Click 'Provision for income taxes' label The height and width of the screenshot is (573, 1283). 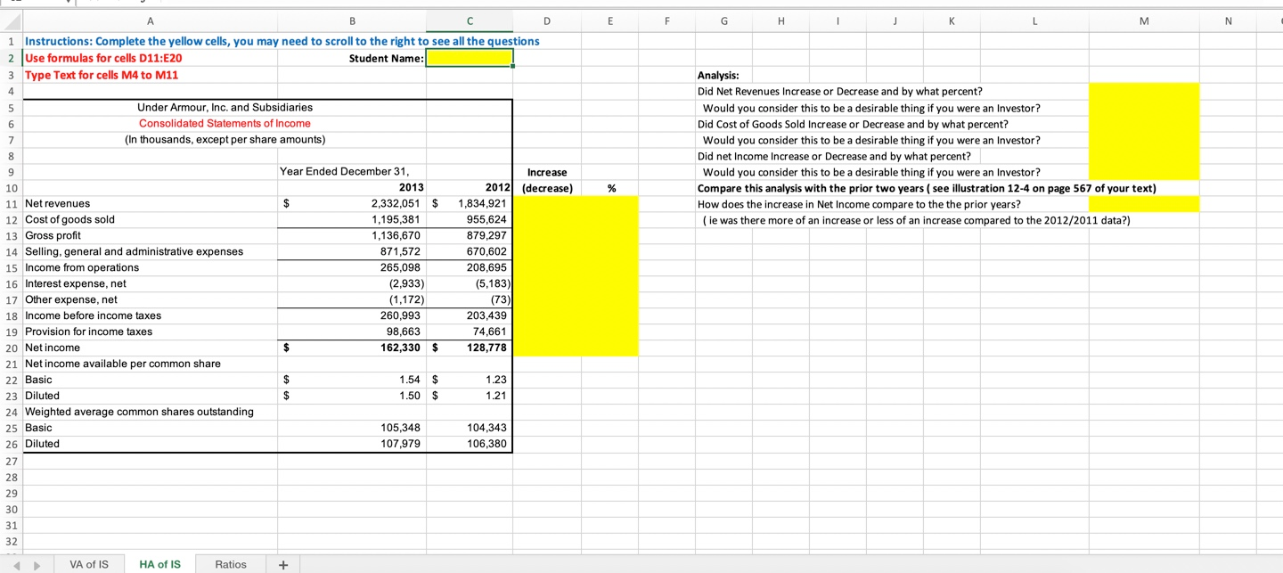click(88, 332)
